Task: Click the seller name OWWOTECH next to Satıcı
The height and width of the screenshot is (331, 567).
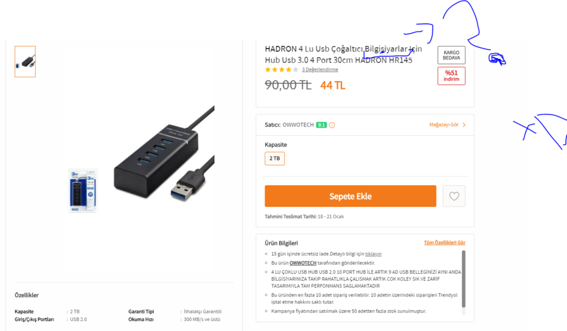Action: (298, 125)
